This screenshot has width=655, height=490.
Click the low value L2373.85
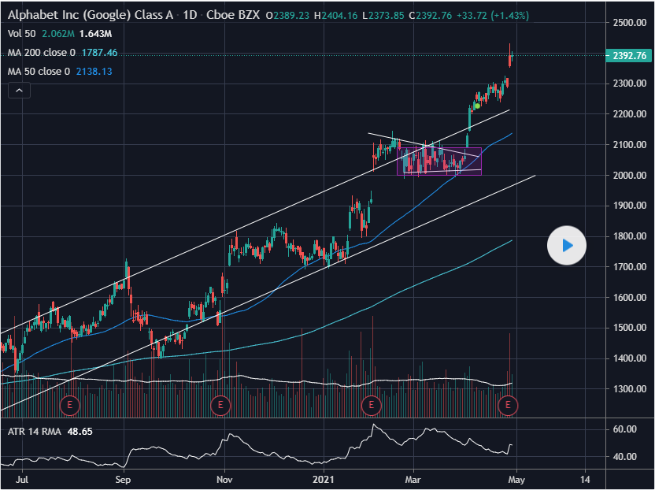[383, 16]
